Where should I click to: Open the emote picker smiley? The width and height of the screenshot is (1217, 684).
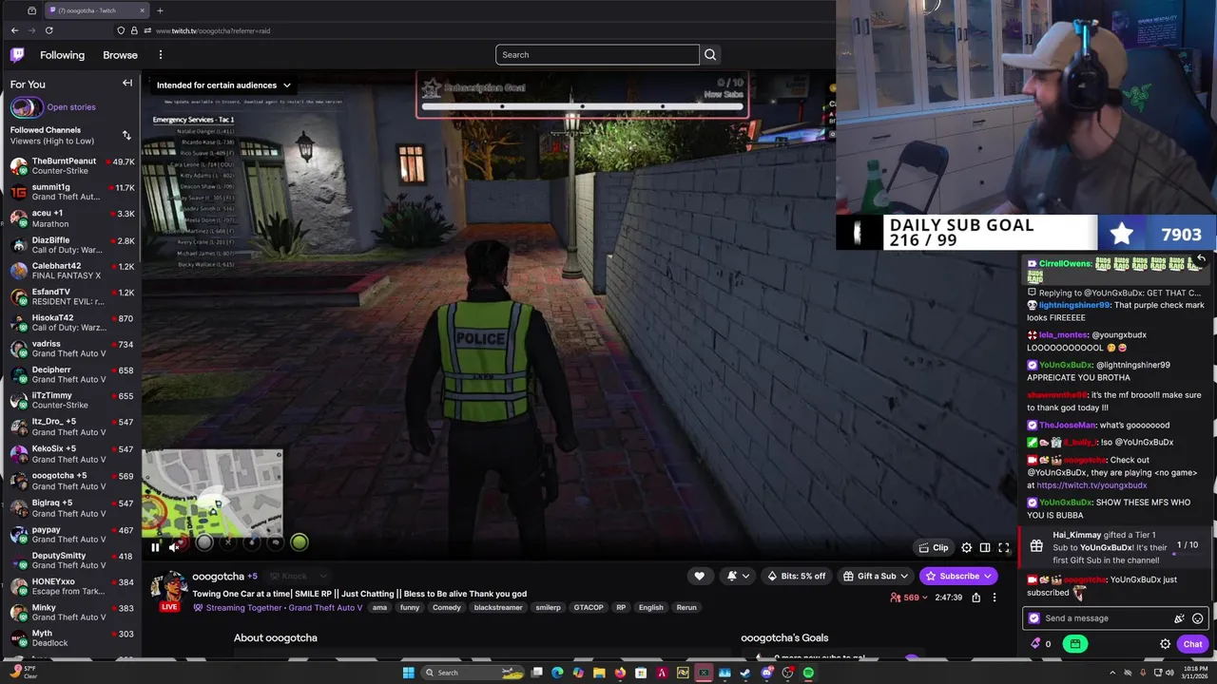tap(1197, 618)
